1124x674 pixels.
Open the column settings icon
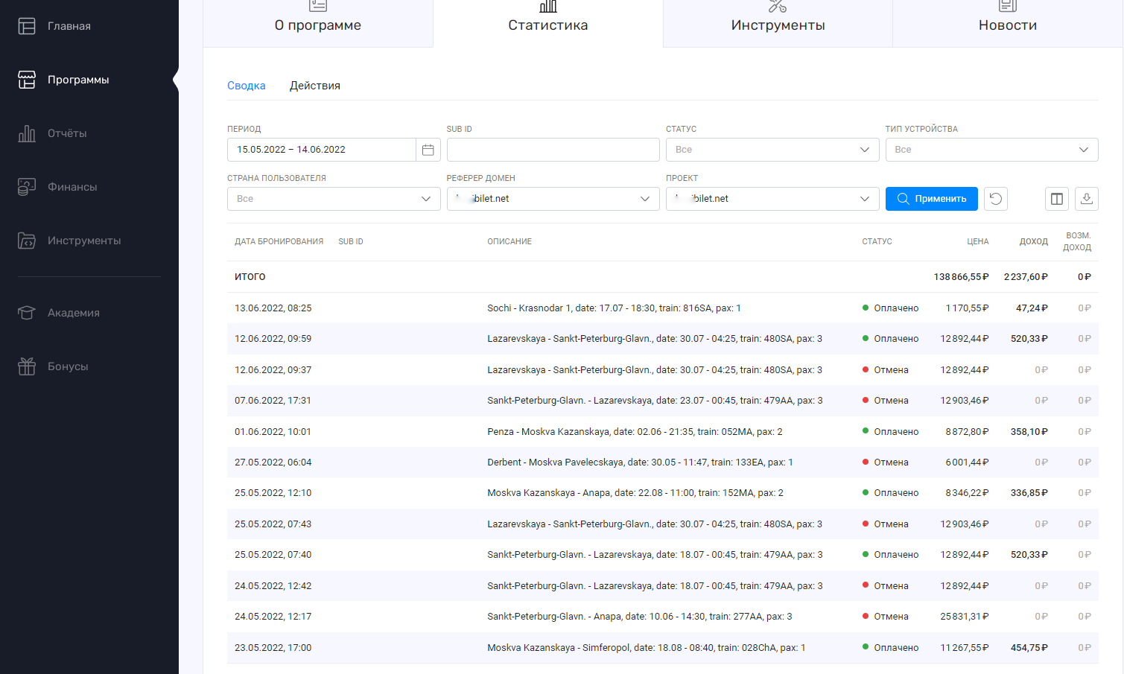point(1056,199)
